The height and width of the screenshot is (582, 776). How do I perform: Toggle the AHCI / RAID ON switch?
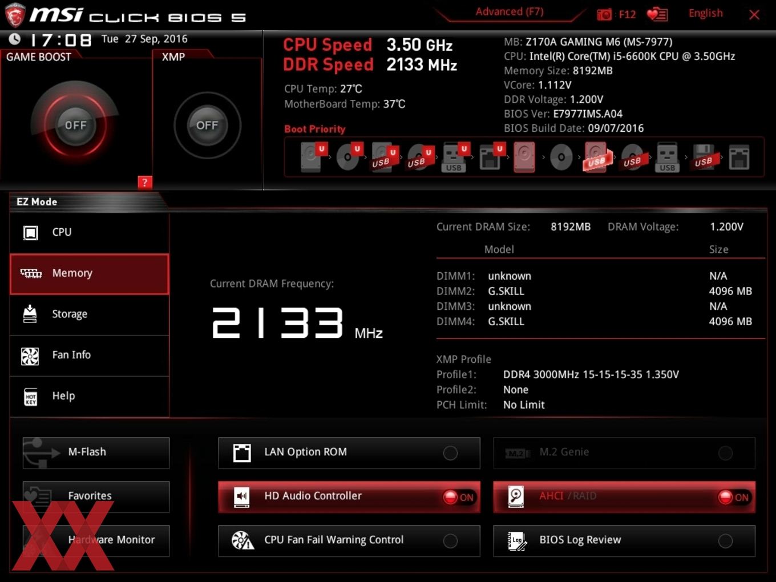(x=734, y=497)
